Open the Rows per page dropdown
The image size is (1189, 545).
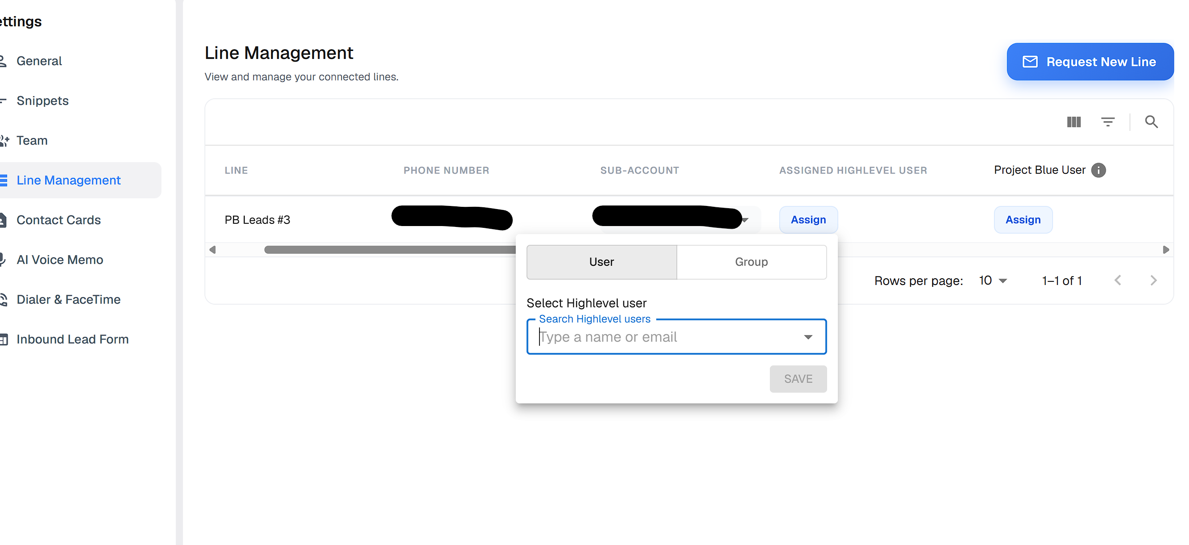click(x=993, y=281)
